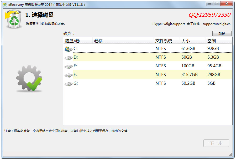The image size is (236, 160).
Task: Select the C: drive label
Action: tap(75, 48)
